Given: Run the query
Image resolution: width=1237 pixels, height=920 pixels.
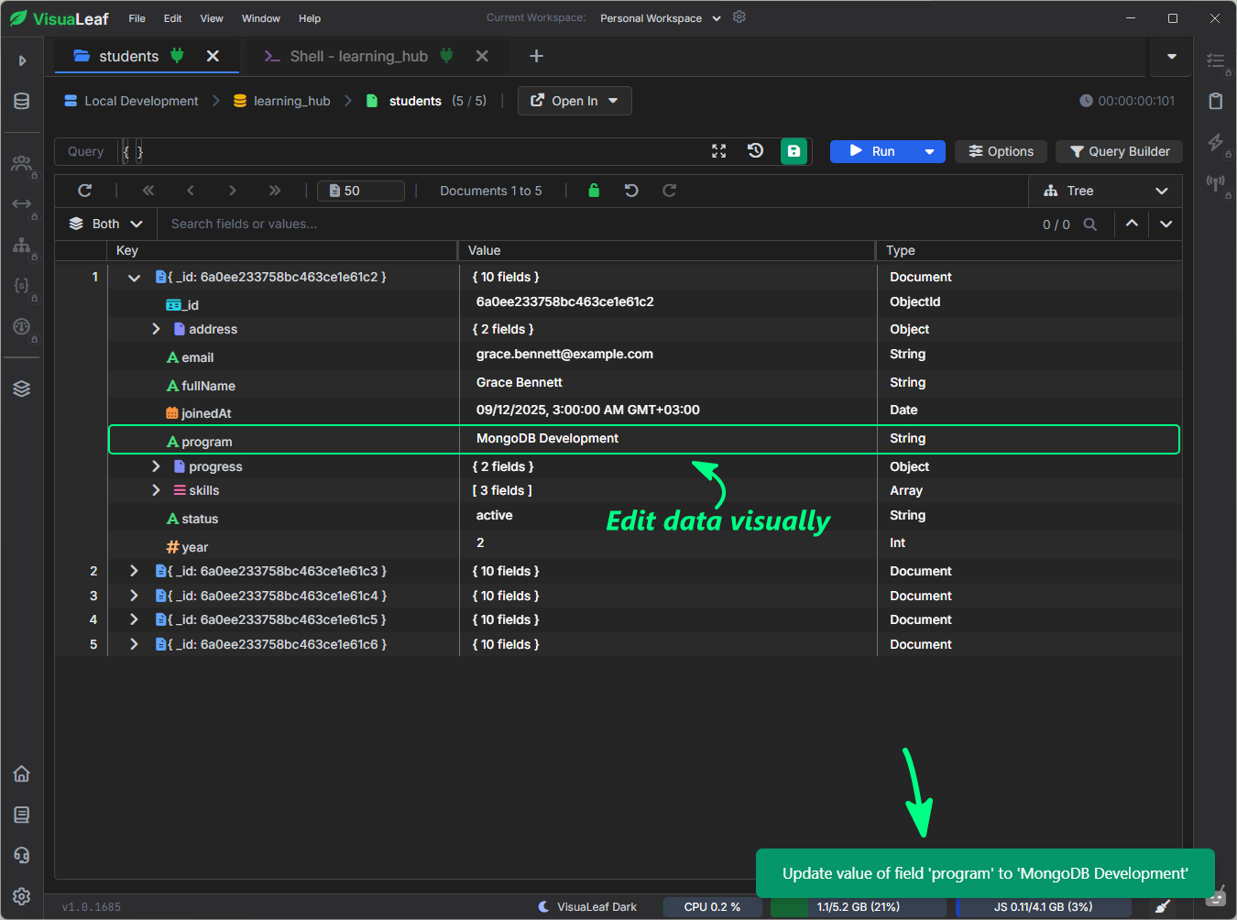Looking at the screenshot, I should (873, 151).
